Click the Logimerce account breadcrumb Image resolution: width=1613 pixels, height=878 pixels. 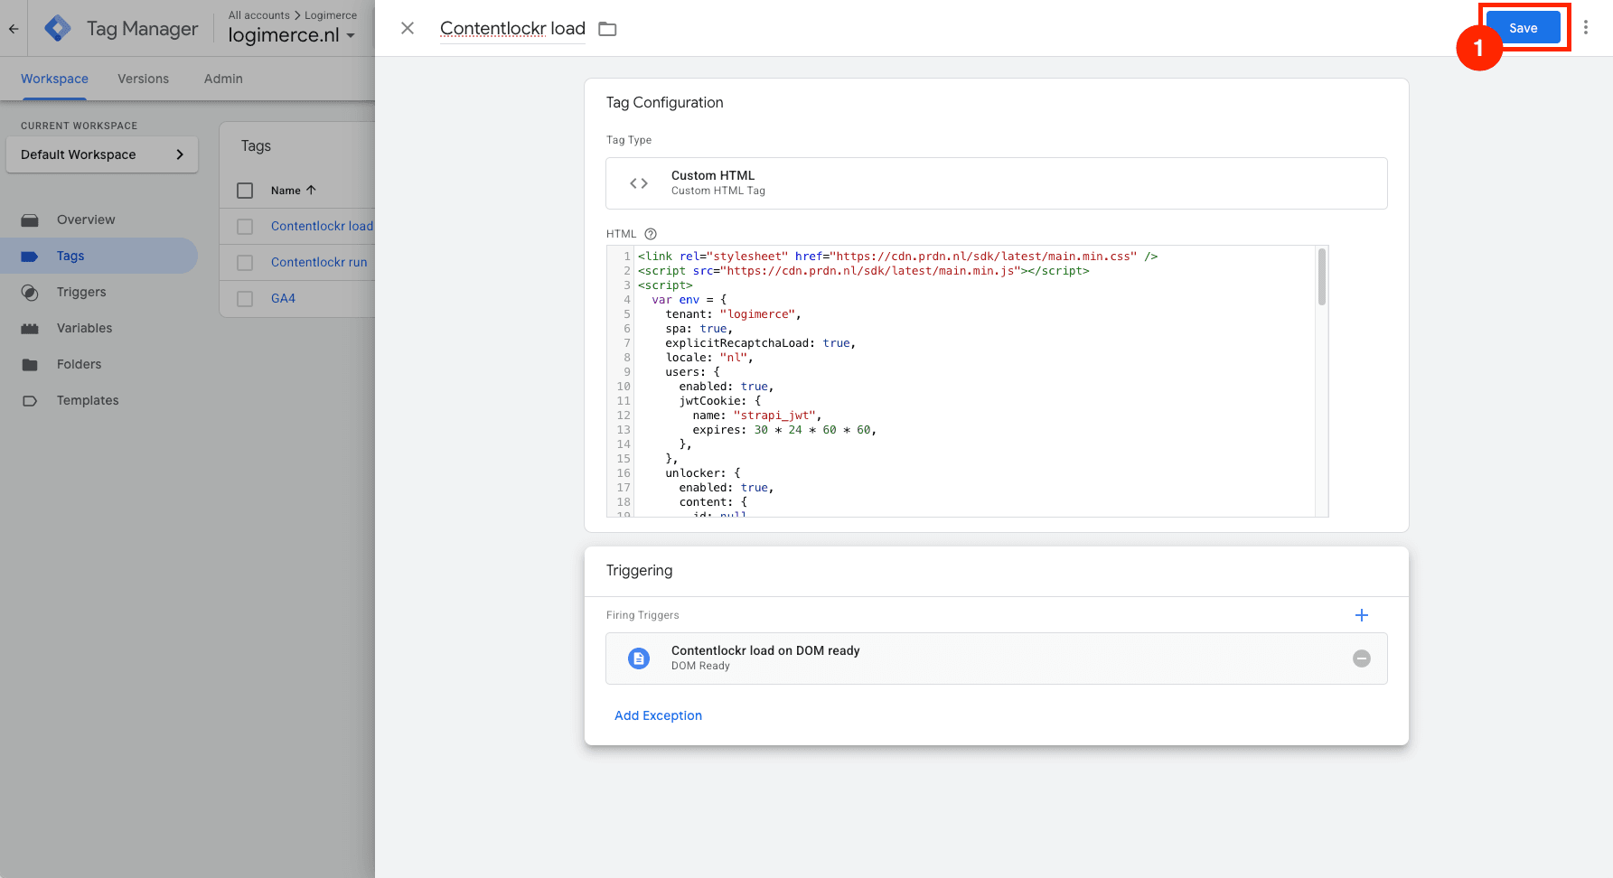[x=331, y=15]
